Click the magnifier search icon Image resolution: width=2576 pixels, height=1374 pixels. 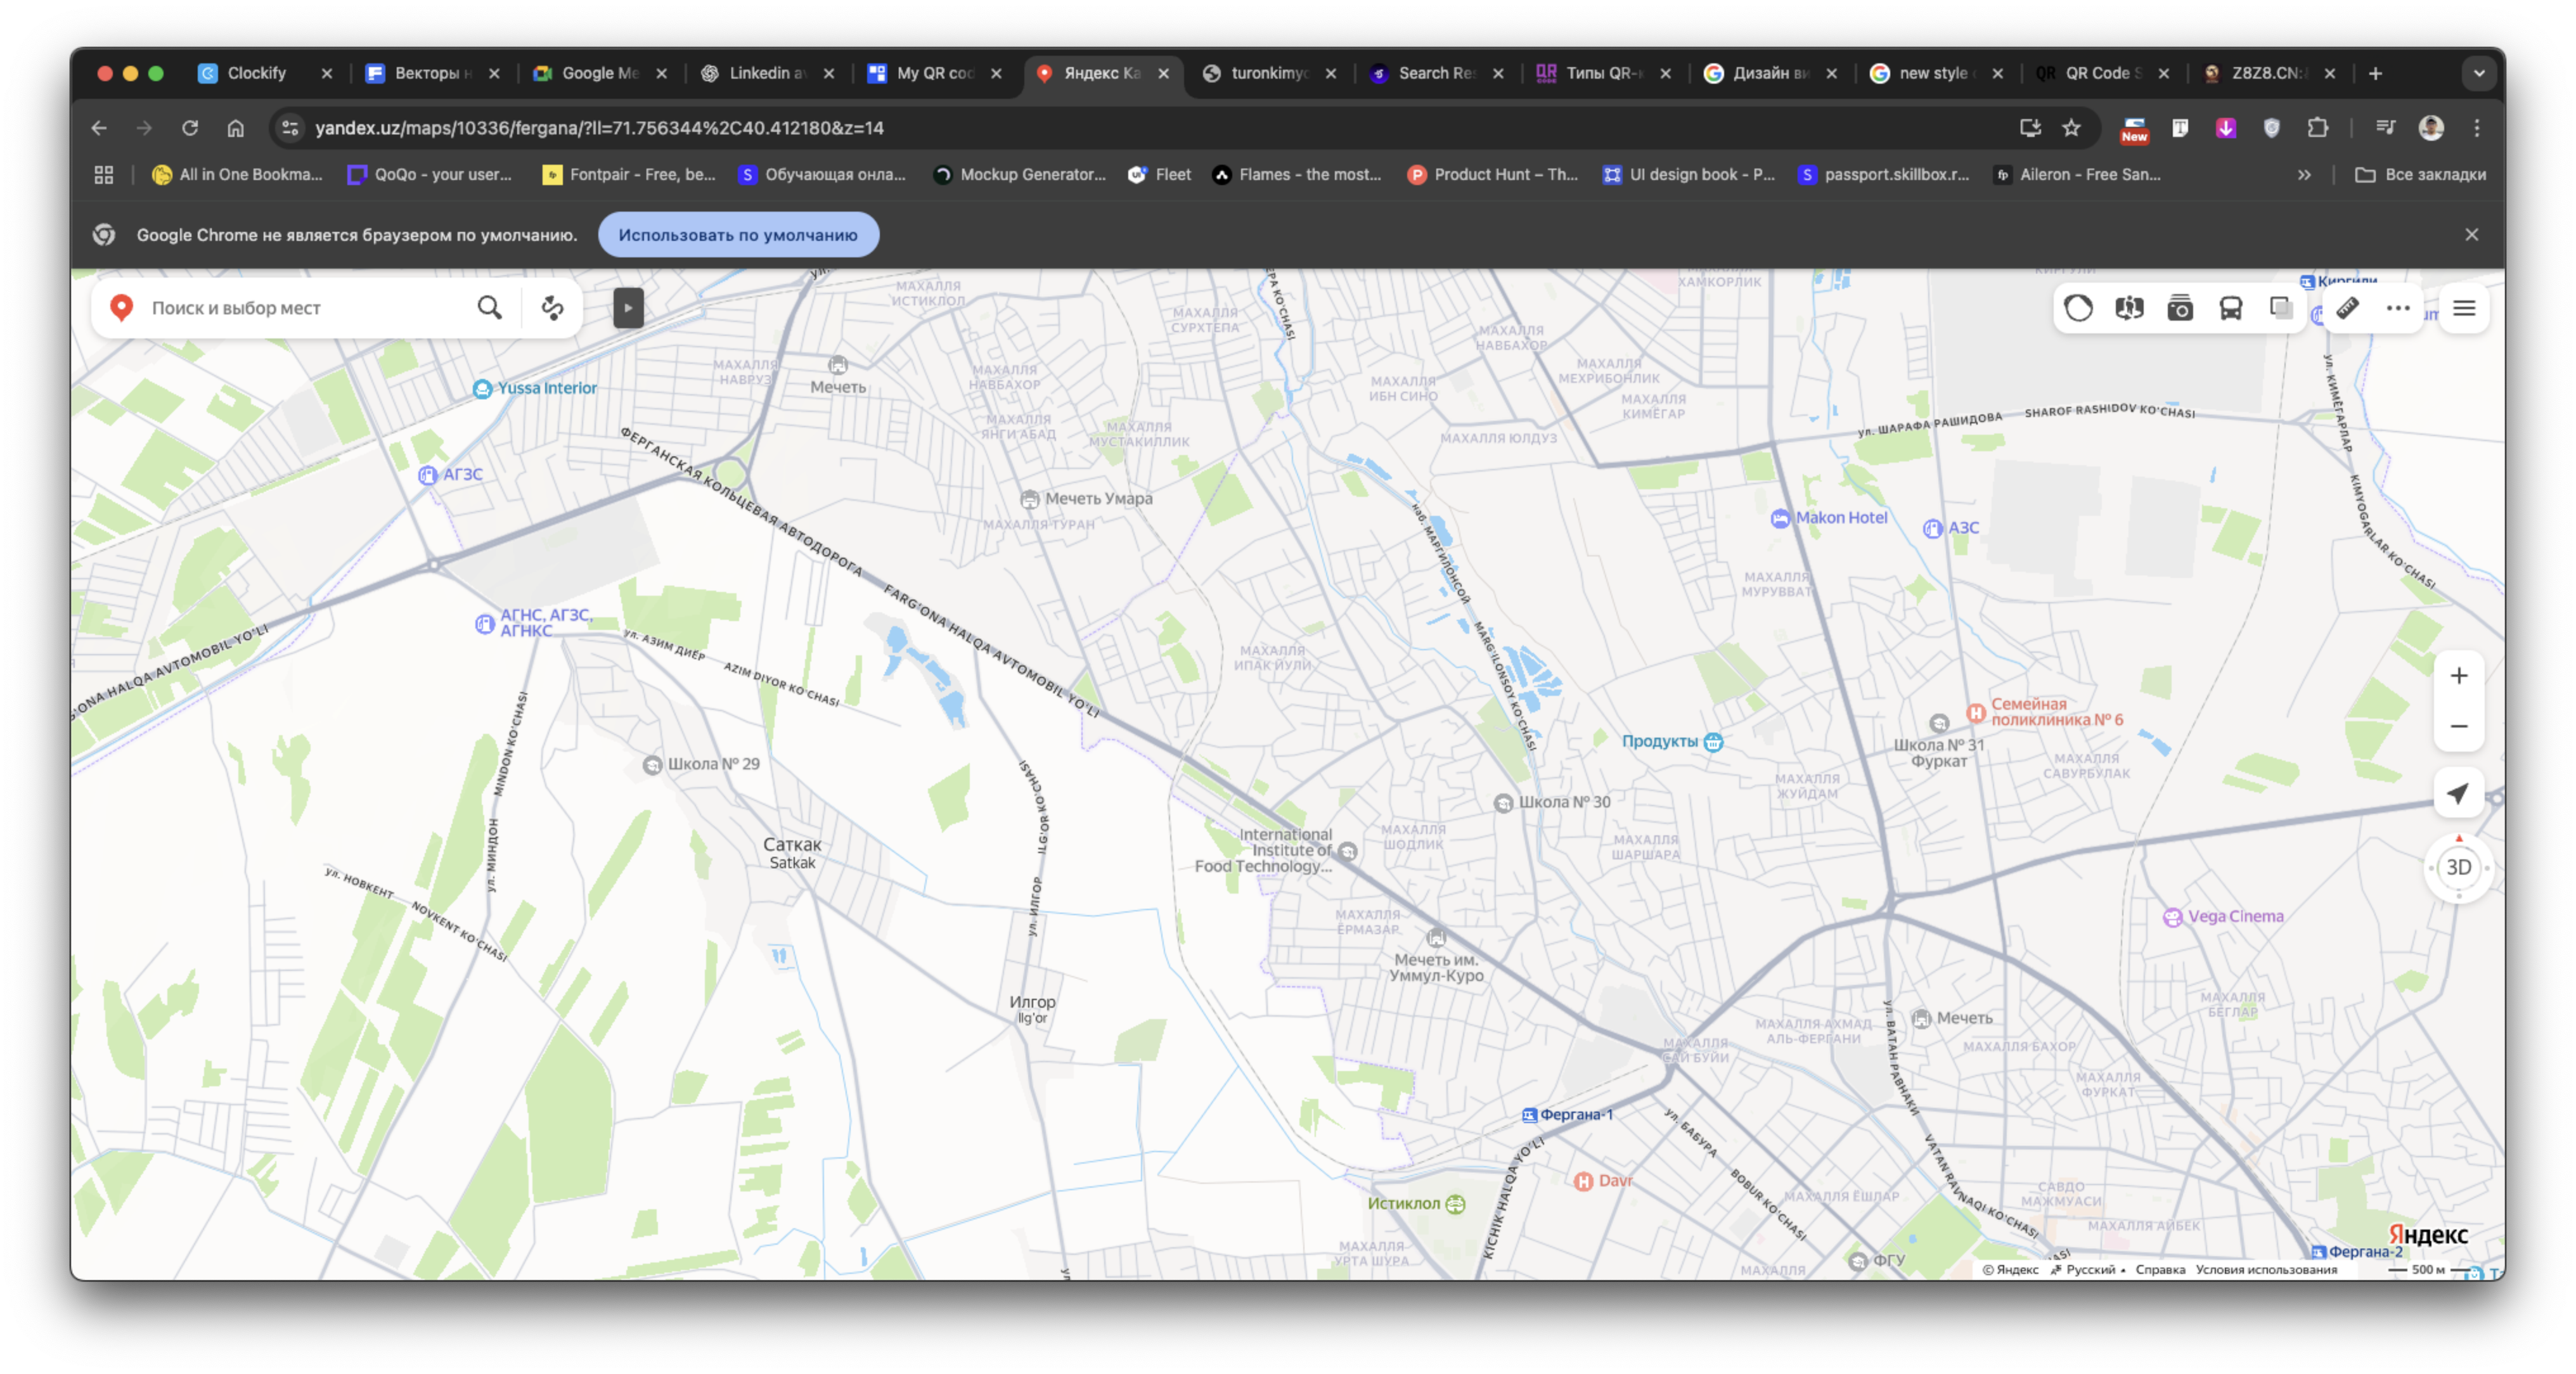[x=489, y=308]
